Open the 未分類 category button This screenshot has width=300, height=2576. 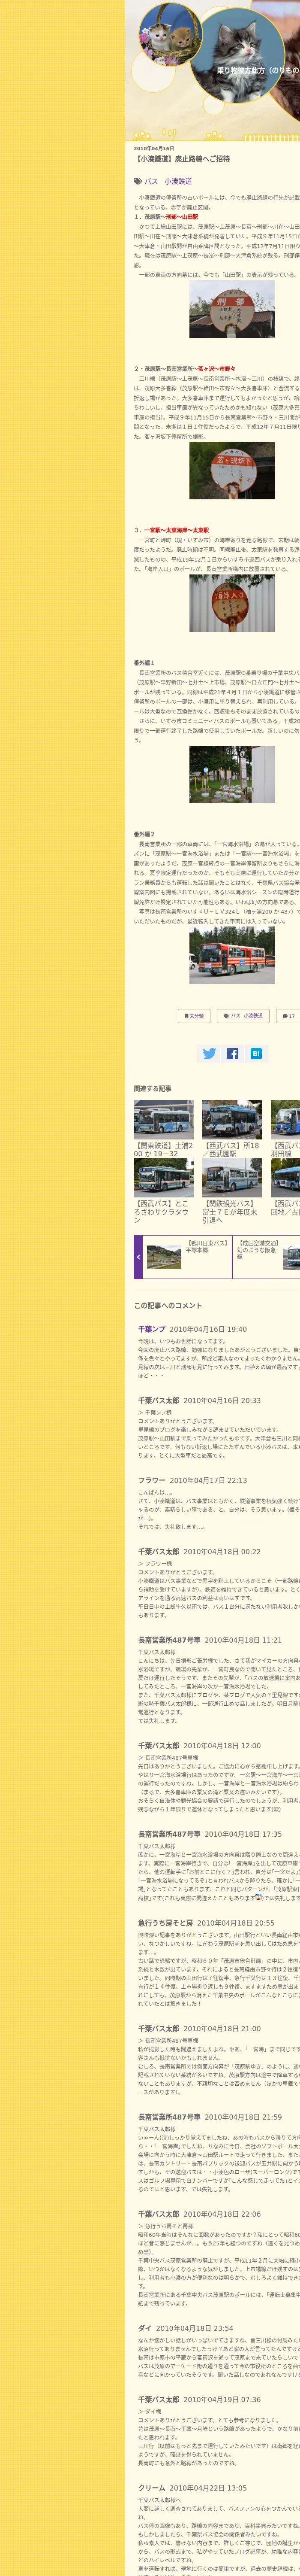click(x=194, y=1016)
